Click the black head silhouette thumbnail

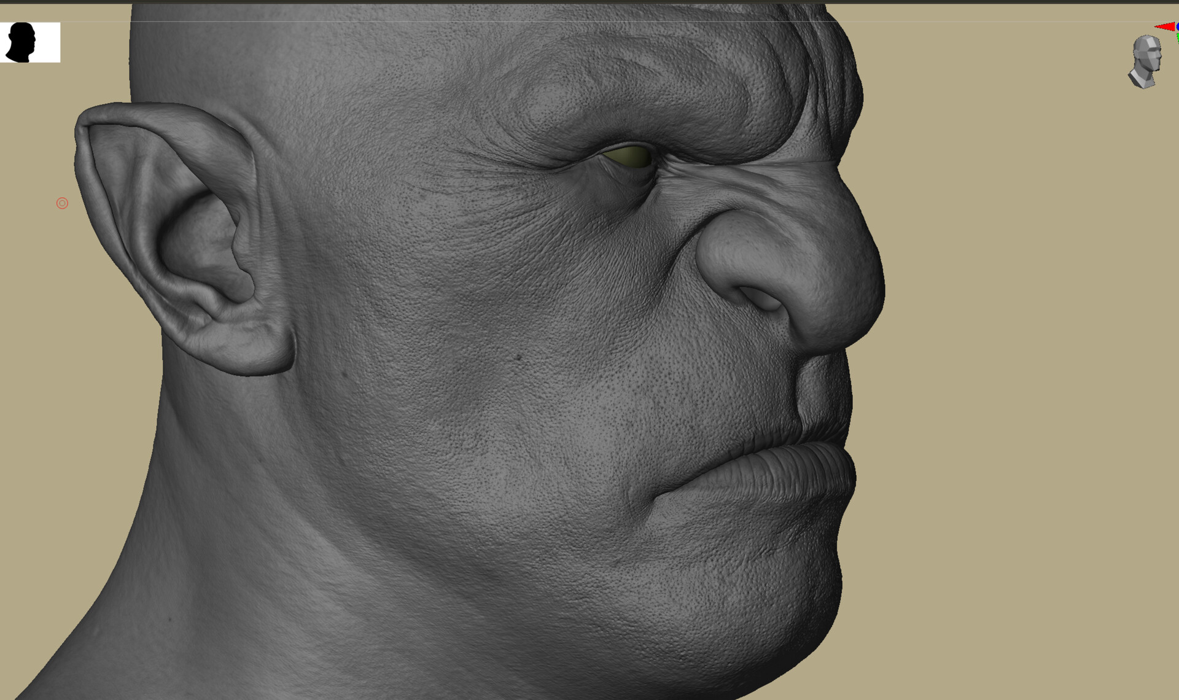coord(29,42)
